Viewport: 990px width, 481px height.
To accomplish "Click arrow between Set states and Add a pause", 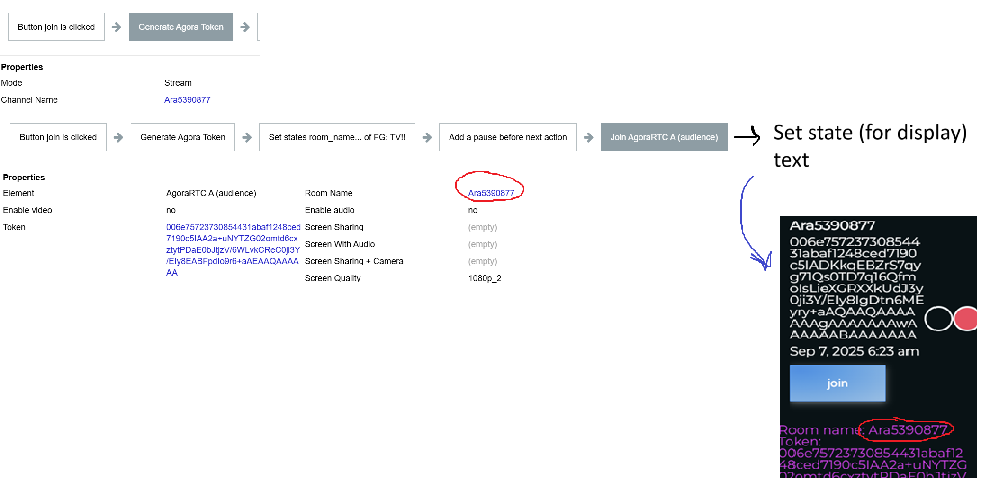I will click(x=427, y=137).
